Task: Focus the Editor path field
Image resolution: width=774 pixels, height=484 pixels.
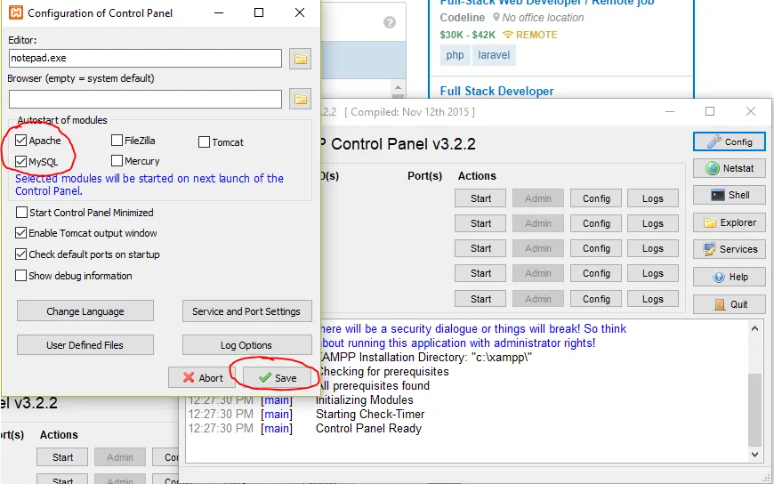Action: click(x=145, y=59)
